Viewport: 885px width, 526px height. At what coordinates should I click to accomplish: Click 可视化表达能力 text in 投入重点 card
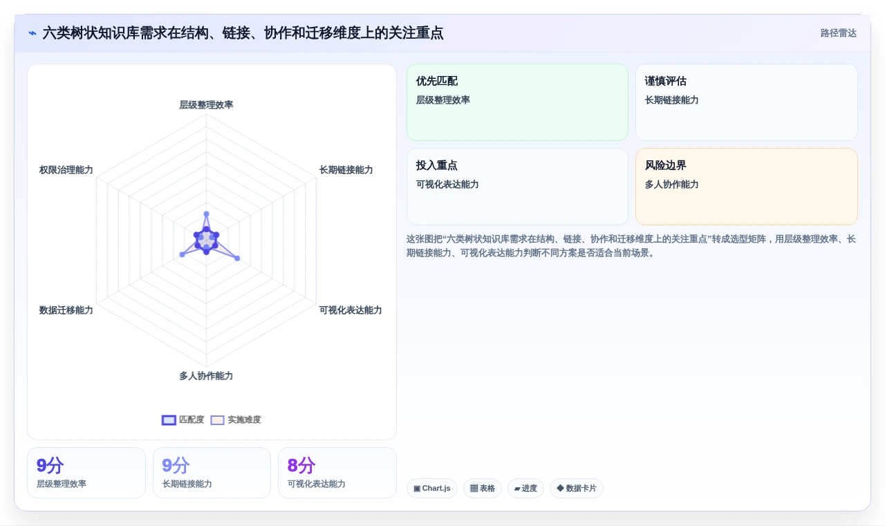point(447,185)
